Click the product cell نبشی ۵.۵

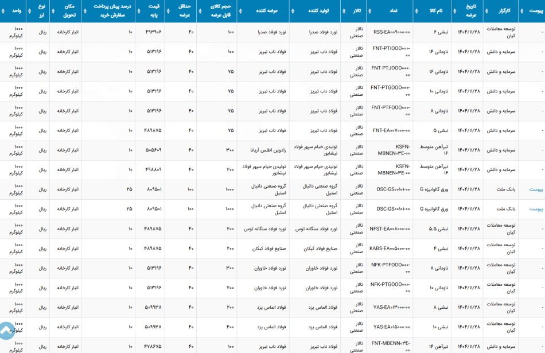(x=438, y=229)
